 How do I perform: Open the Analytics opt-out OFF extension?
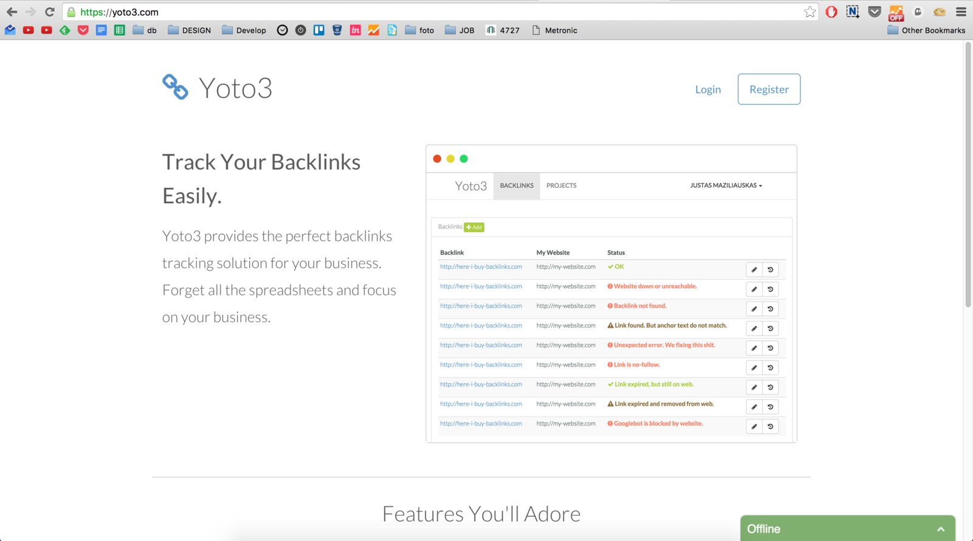[896, 13]
